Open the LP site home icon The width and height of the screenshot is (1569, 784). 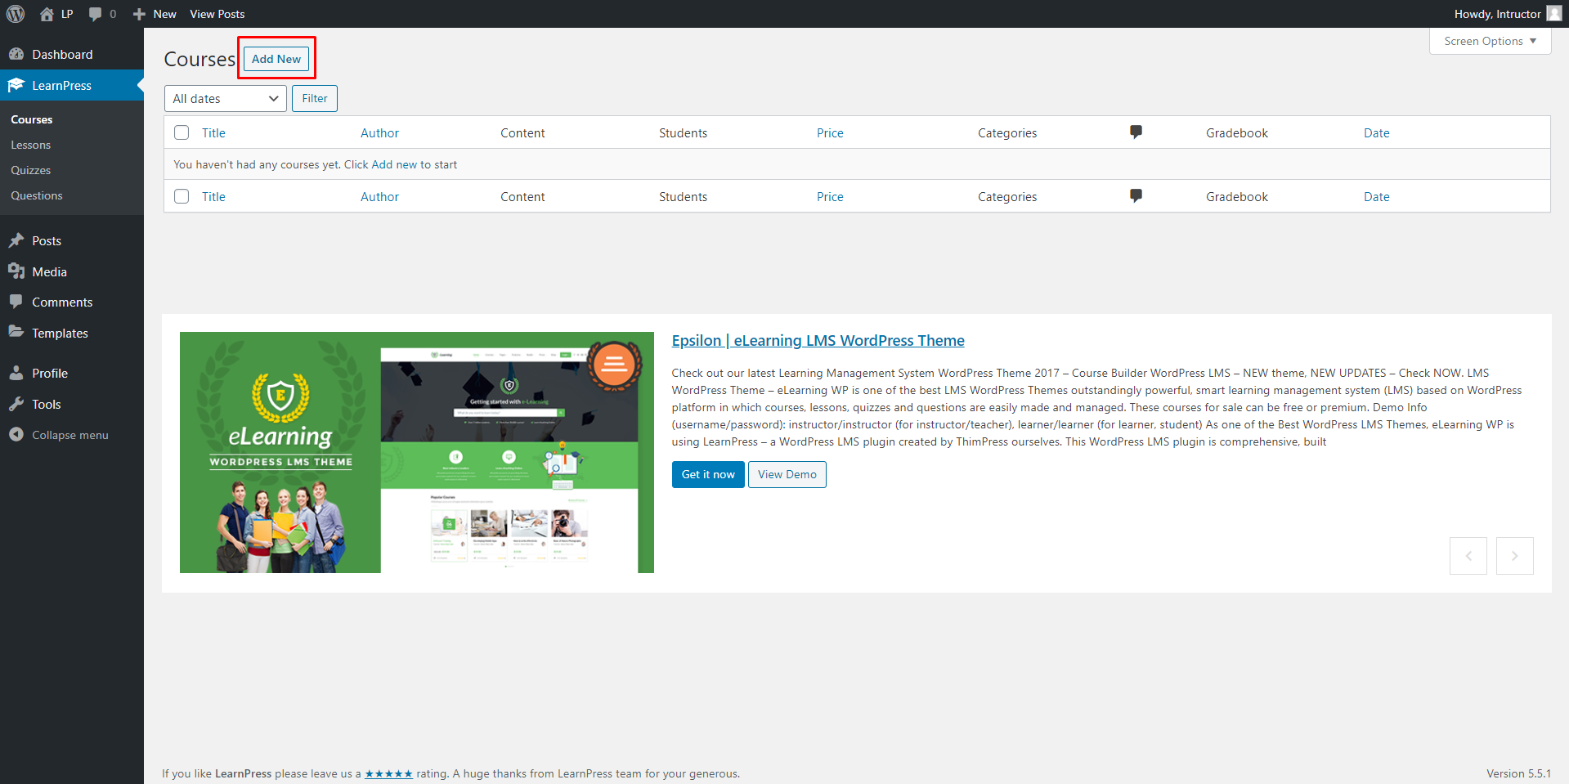(47, 14)
